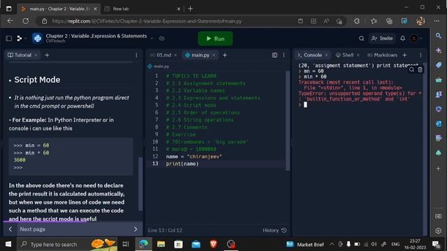Open editor pane options menu
The height and width of the screenshot is (251, 447).
click(x=284, y=55)
